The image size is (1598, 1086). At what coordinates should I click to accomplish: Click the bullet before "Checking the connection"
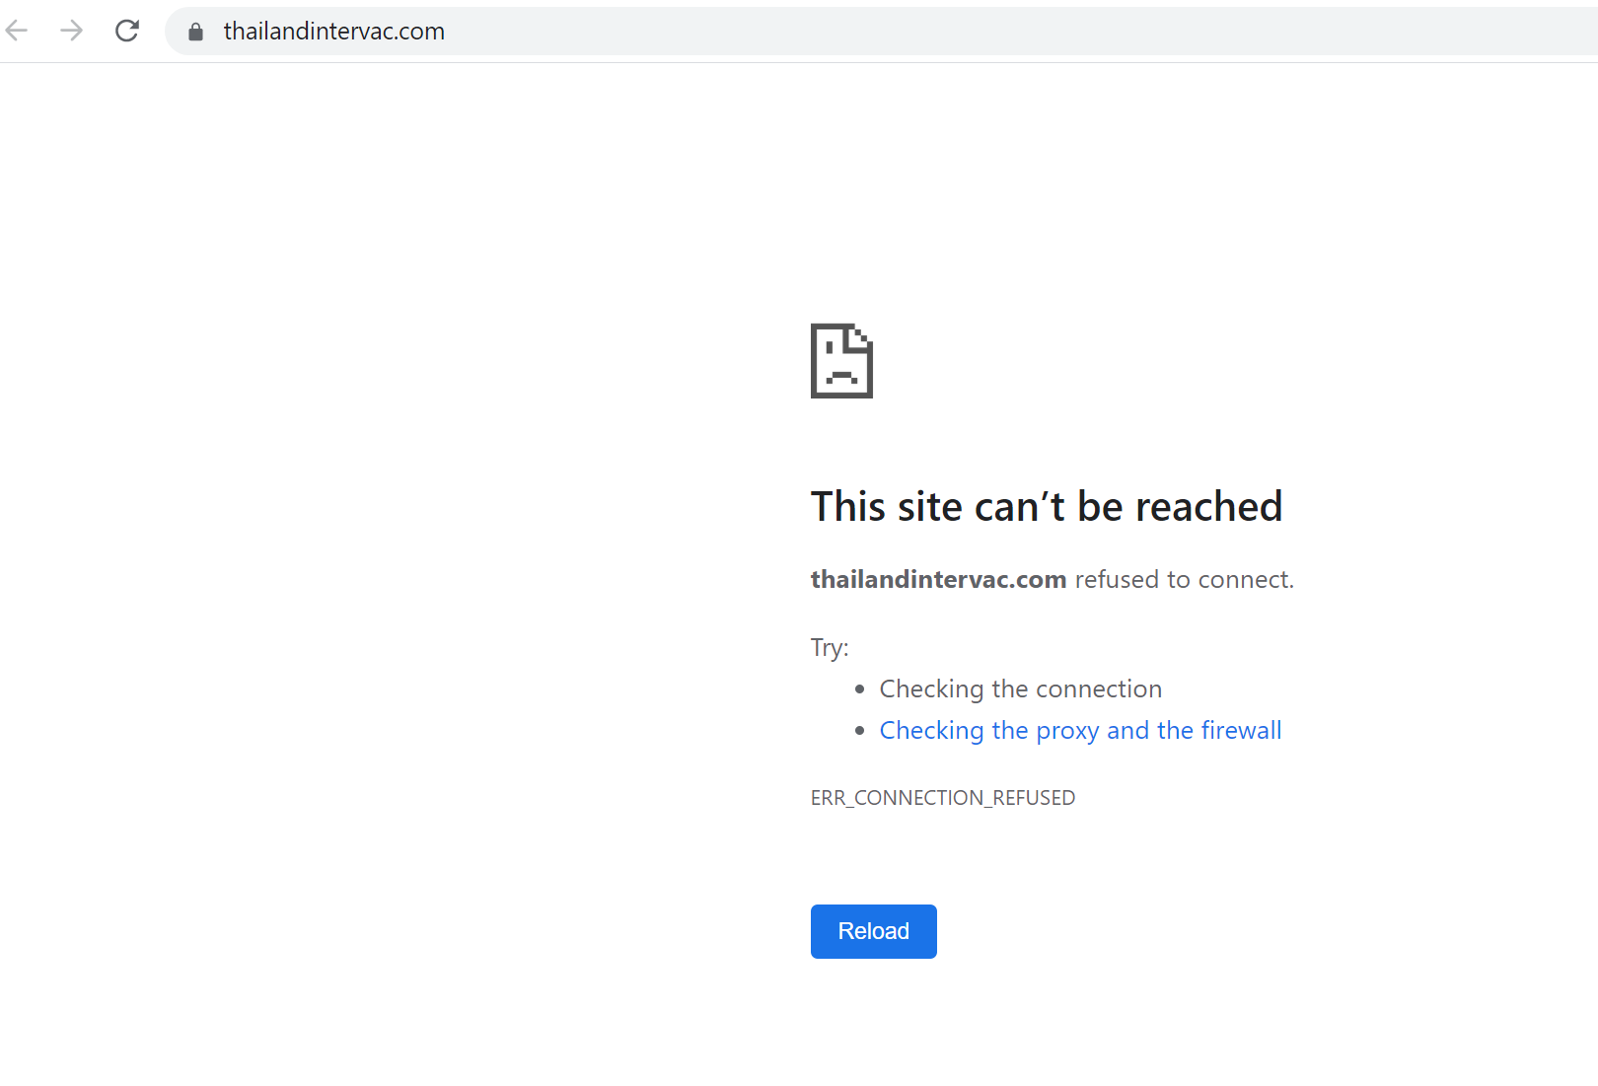point(859,688)
